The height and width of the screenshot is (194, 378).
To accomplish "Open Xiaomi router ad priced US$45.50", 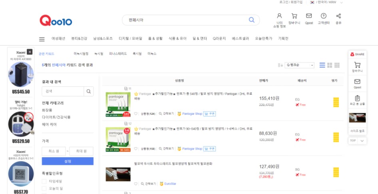I will pyautogui.click(x=21, y=74).
